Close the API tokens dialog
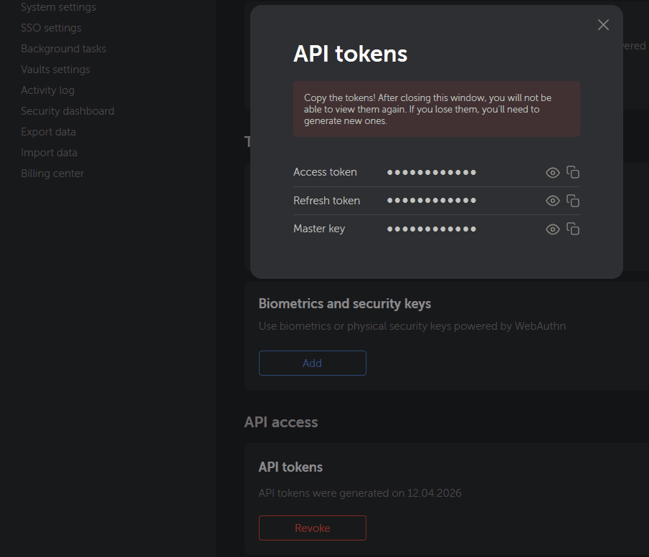 (x=603, y=25)
